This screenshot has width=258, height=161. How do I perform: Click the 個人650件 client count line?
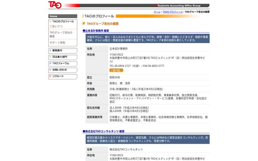pos(129,111)
